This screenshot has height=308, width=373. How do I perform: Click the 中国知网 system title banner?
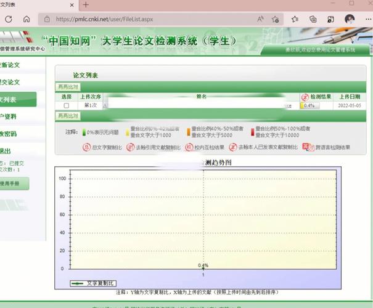(139, 41)
